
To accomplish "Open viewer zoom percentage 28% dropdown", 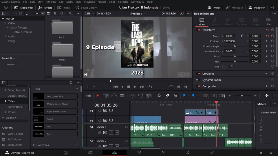I will tap(89, 14).
